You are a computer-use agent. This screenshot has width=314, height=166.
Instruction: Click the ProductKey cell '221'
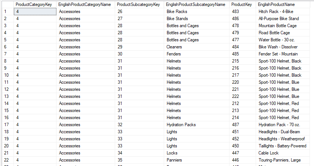pos(243,89)
